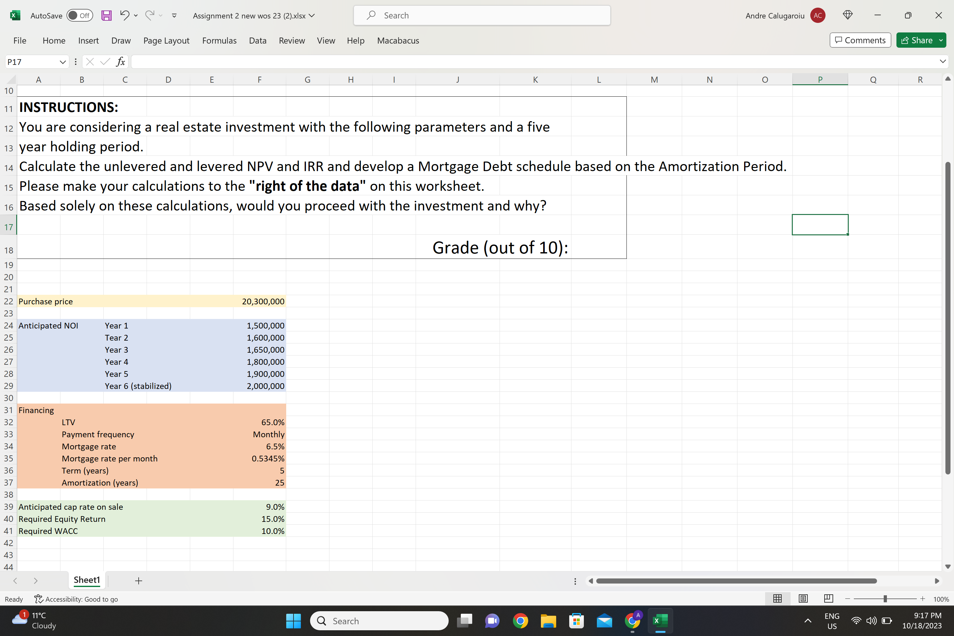
Task: Expand the formula bar with its chevron
Action: click(x=943, y=61)
